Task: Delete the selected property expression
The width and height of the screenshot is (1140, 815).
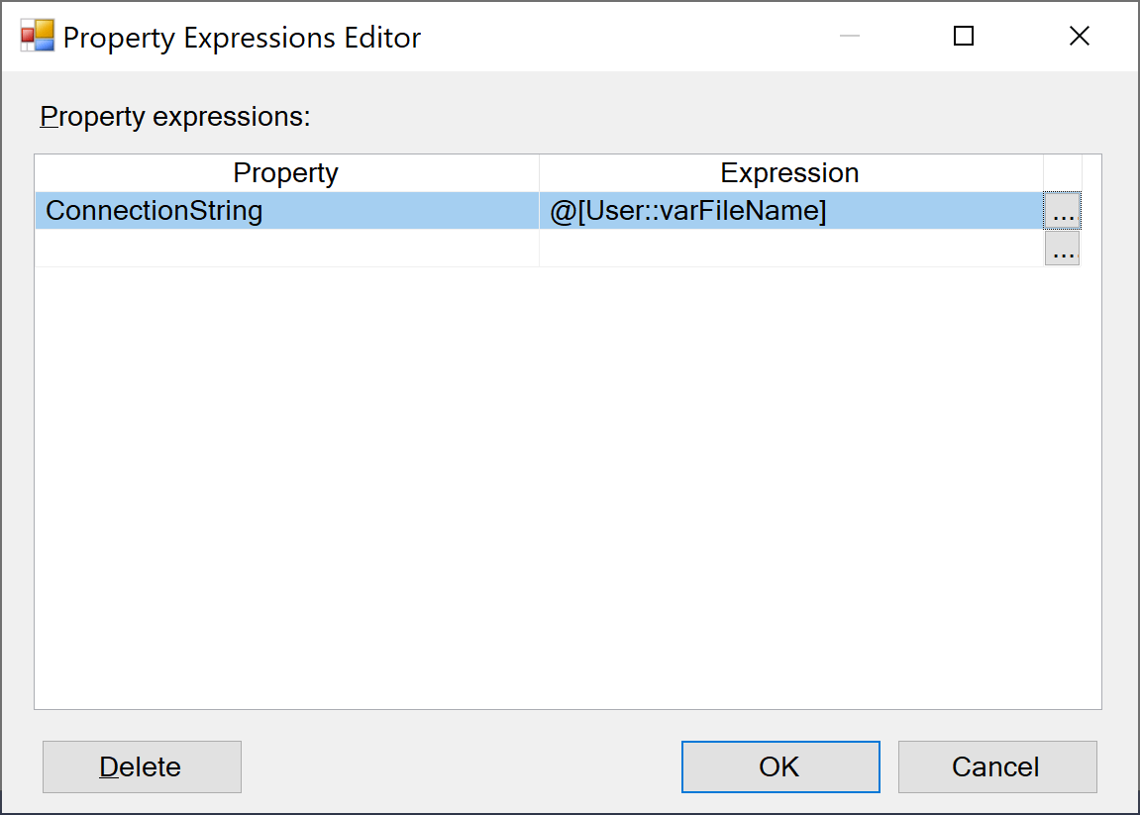Action: pos(141,766)
